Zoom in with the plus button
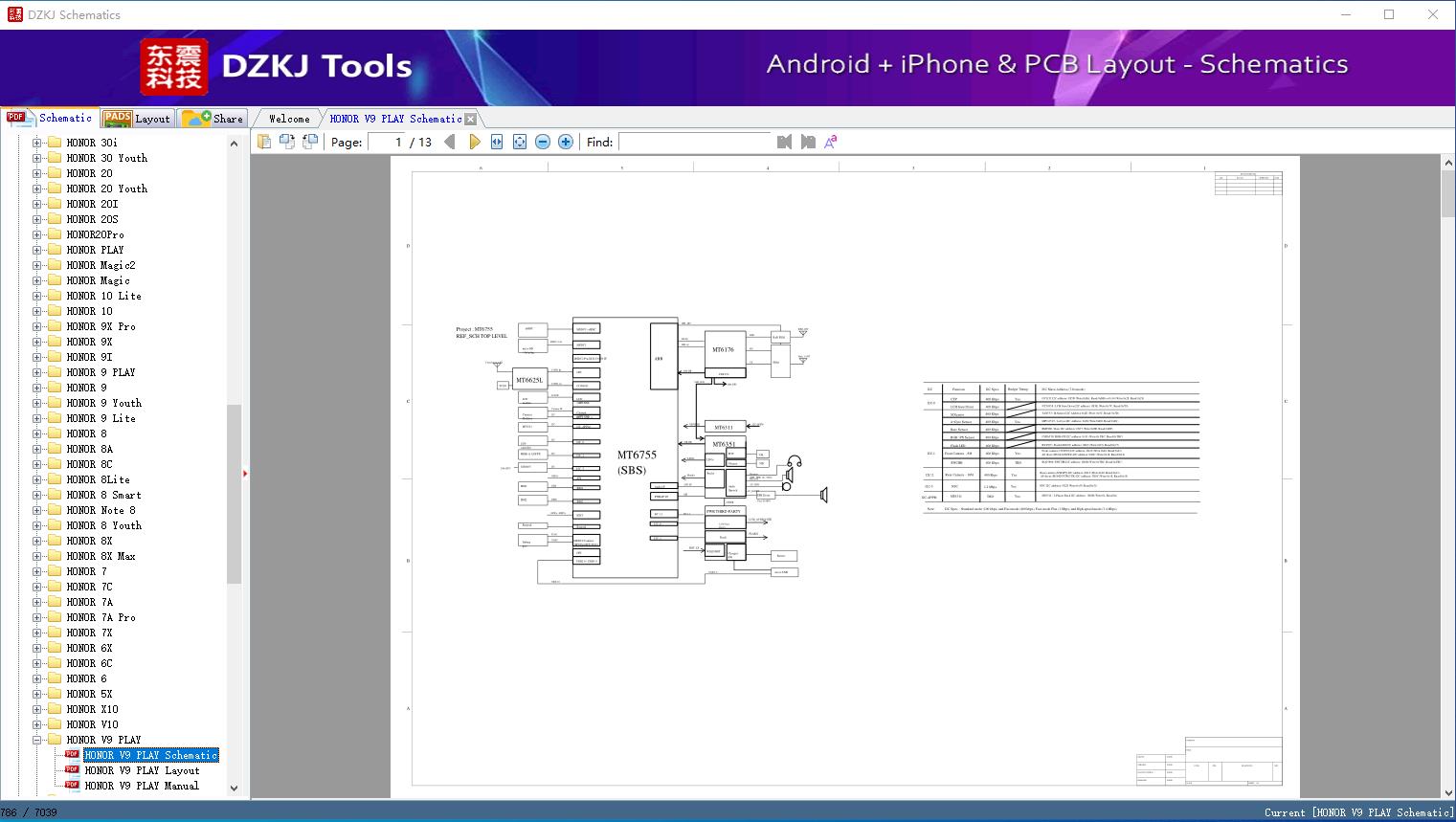1456x822 pixels. click(566, 142)
